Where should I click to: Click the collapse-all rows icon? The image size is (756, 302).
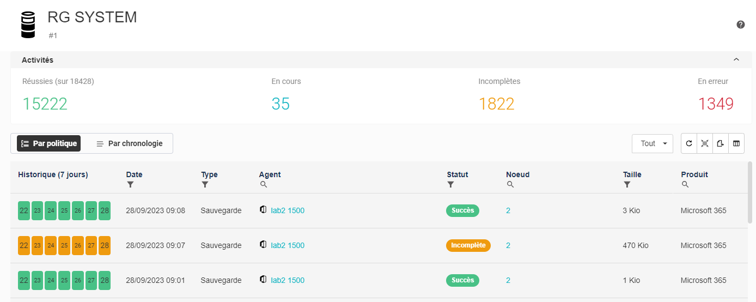(705, 143)
